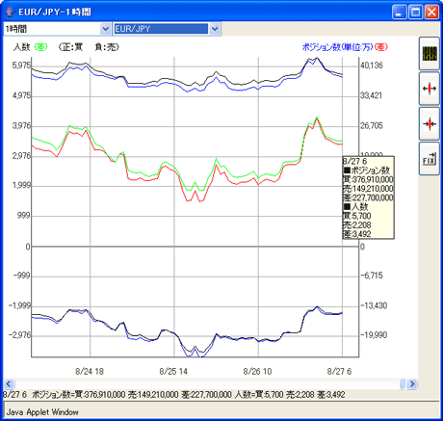Click the horizontal shrink arrows icon
Viewport: 443px width, 421px height.
pyautogui.click(x=430, y=123)
